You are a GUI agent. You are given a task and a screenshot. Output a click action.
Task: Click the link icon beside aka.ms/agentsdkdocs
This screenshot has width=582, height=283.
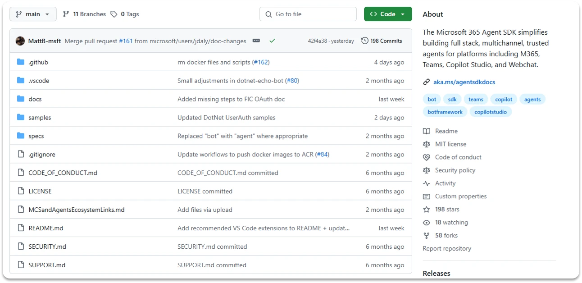(426, 82)
